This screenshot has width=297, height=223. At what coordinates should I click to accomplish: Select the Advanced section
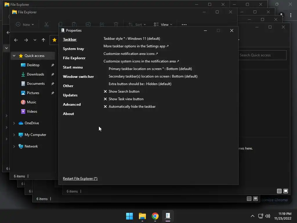(72, 105)
